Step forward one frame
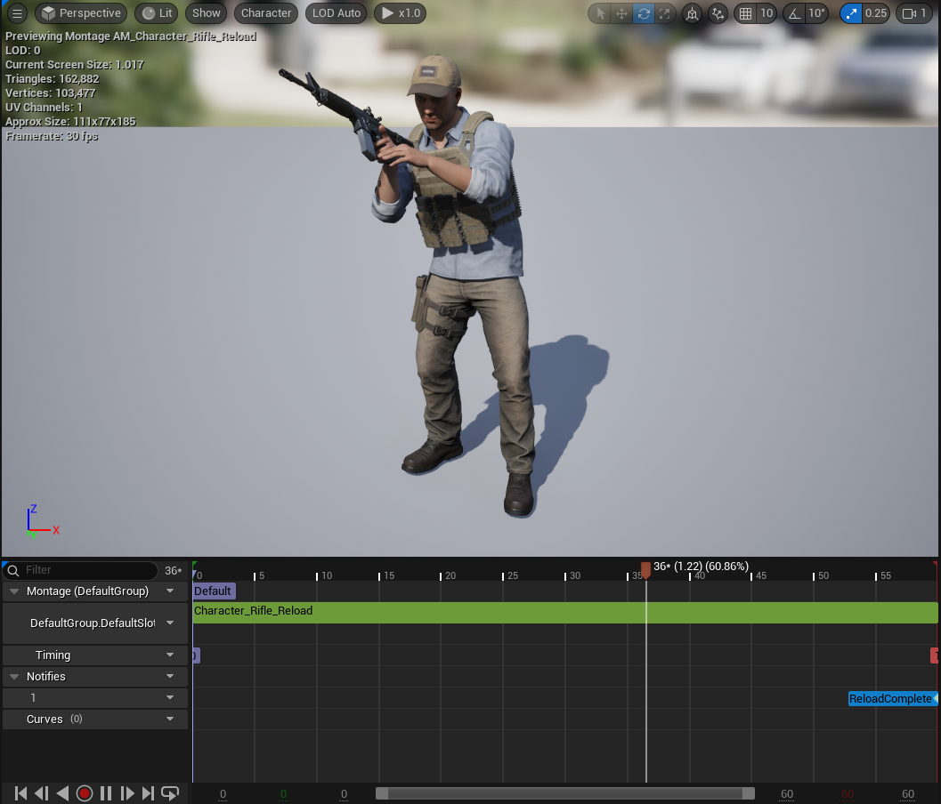 click(127, 794)
